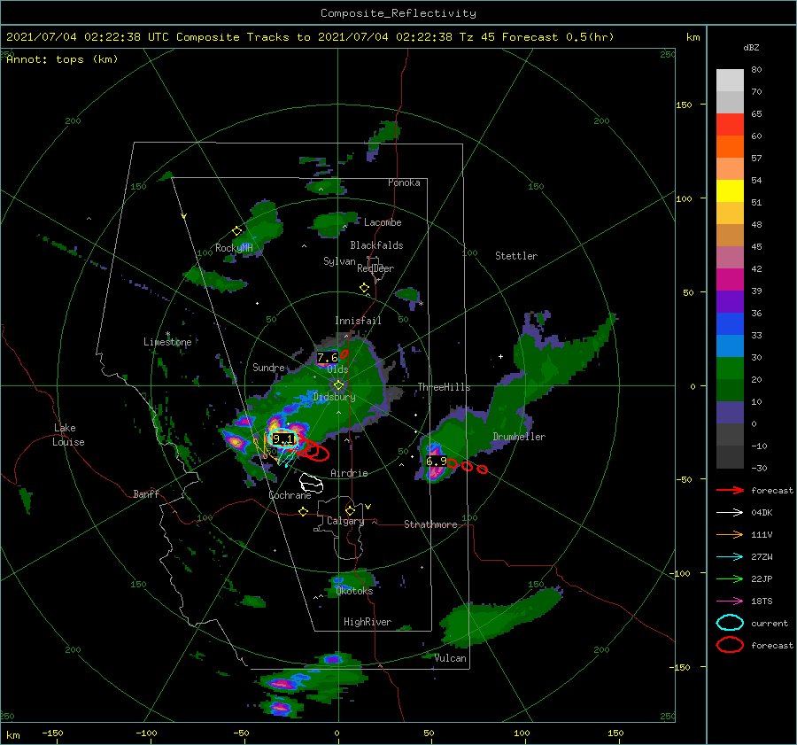The height and width of the screenshot is (745, 797).
Task: Click the red forecast ellipse legend icon
Action: (x=730, y=645)
